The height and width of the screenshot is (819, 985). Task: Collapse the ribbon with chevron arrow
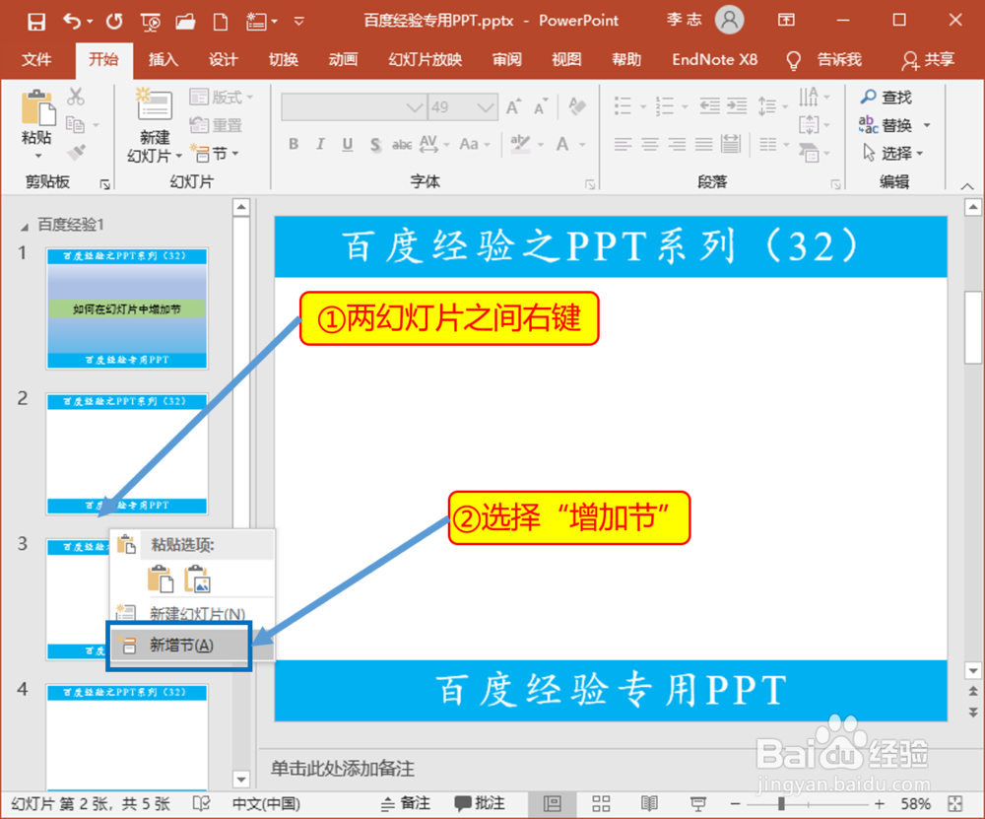point(967,186)
